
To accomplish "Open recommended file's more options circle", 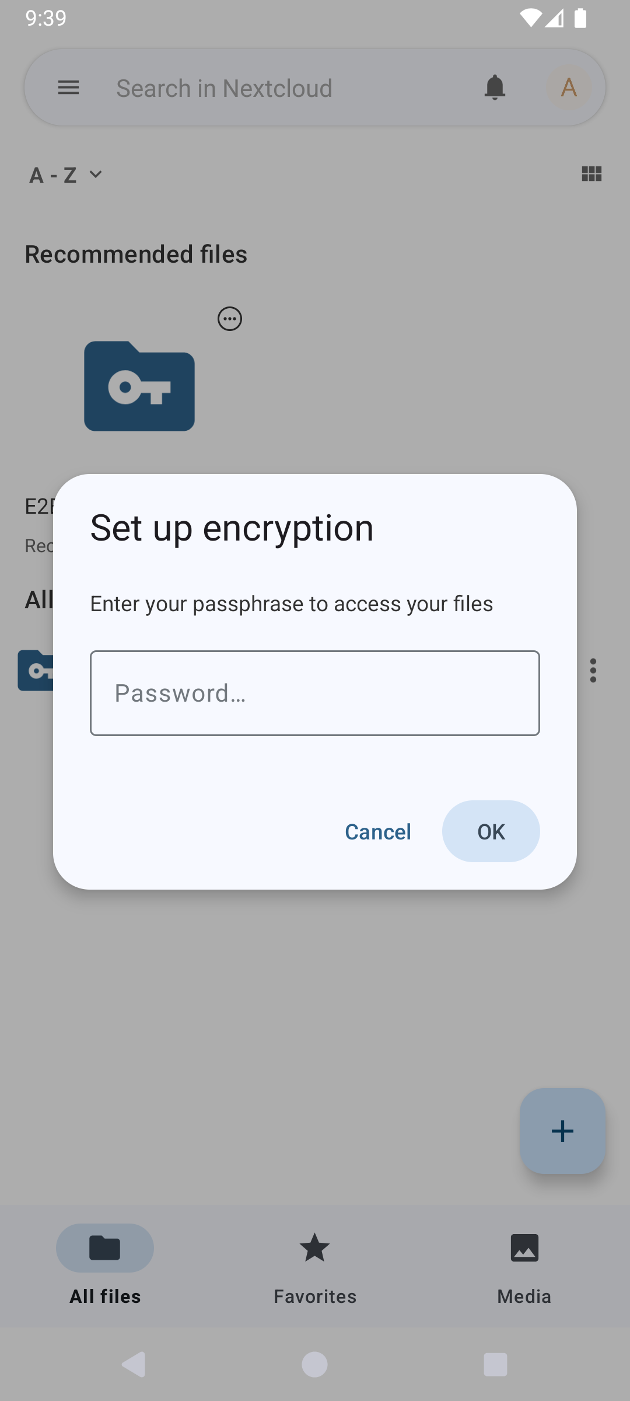I will tap(230, 319).
